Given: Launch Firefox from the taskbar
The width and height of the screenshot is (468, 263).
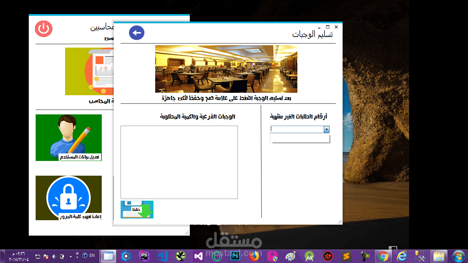Looking at the screenshot, I should click(254, 256).
